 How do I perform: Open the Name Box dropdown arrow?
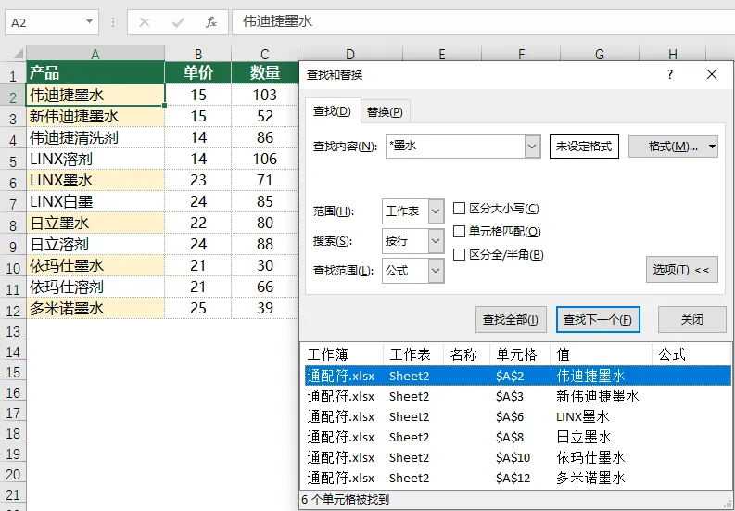(89, 22)
